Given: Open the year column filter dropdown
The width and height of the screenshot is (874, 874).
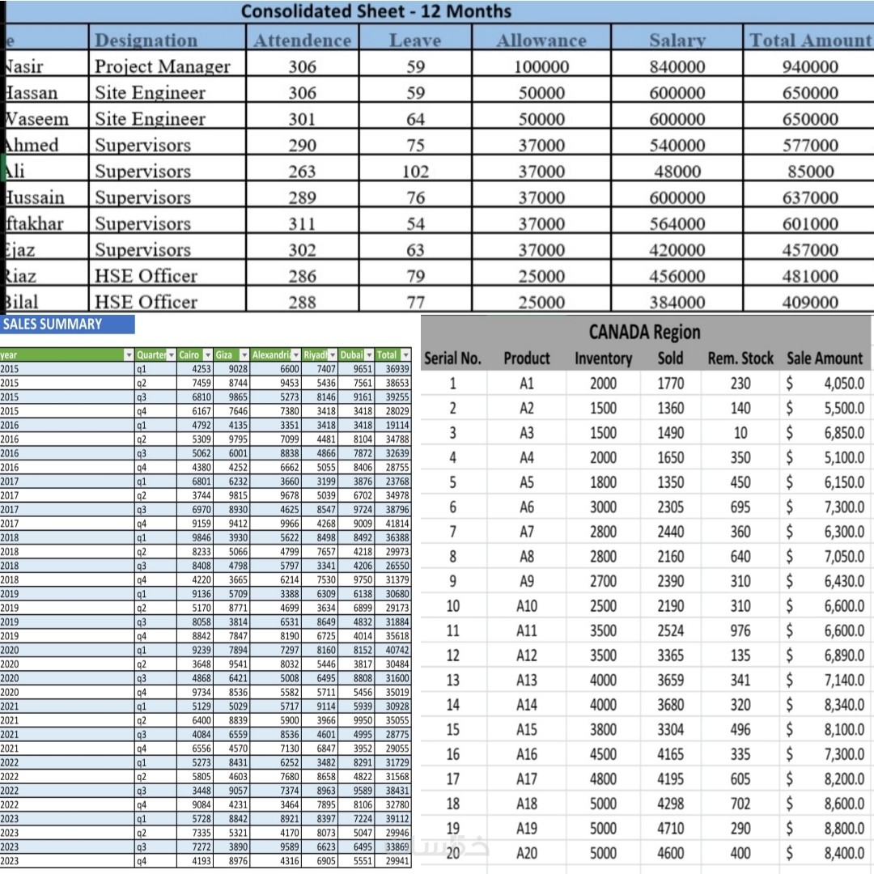Looking at the screenshot, I should (129, 355).
